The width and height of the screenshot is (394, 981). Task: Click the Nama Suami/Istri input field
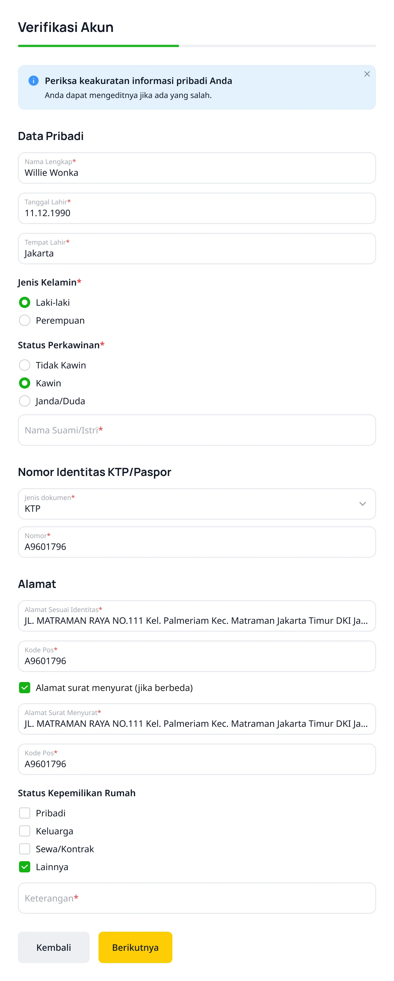point(197,430)
